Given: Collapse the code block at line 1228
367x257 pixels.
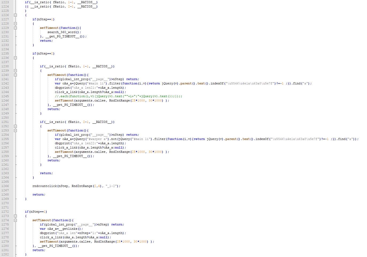Looking at the screenshot, I should (15, 24).
